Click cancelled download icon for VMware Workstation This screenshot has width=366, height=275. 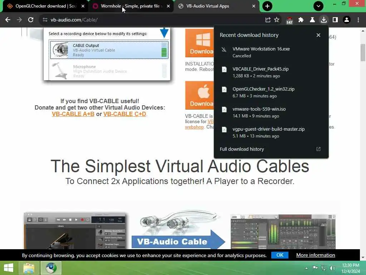(x=224, y=49)
